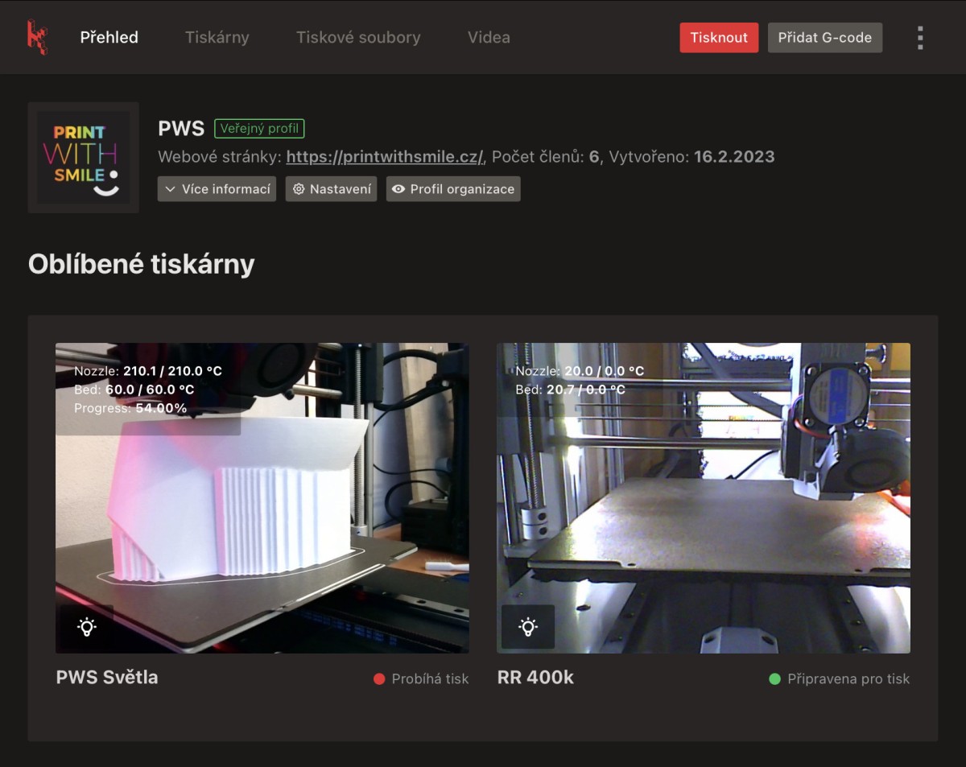Expand the Více informací section
This screenshot has height=767, width=966.
217,189
